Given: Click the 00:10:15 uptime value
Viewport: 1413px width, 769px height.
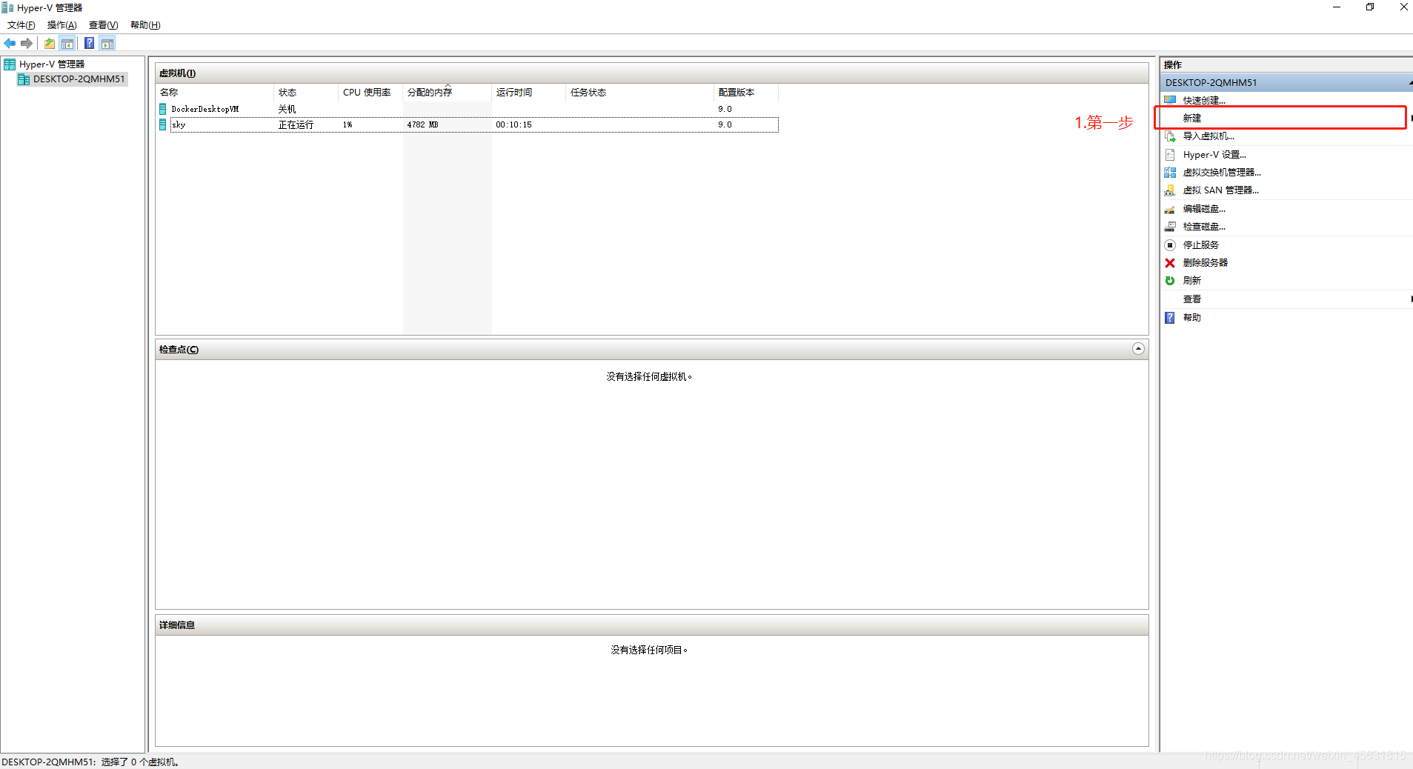Looking at the screenshot, I should (513, 124).
